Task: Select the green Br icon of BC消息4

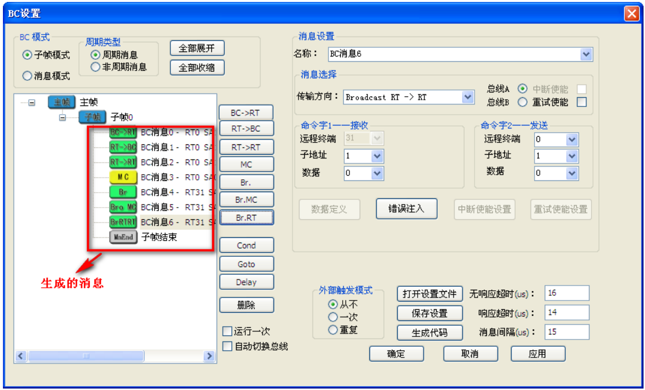Action: click(x=123, y=193)
